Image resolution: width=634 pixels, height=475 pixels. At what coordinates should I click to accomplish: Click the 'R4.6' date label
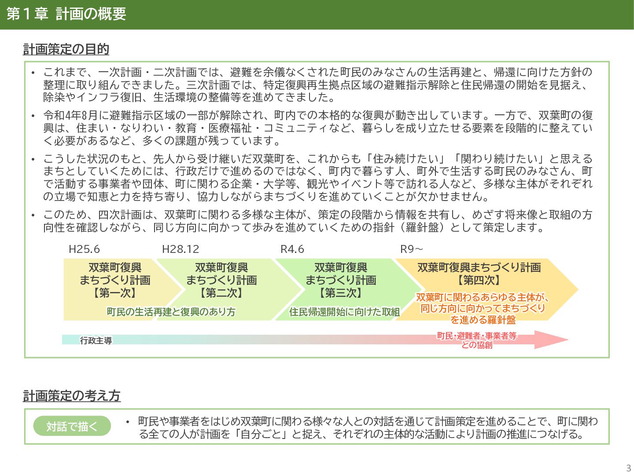292,249
